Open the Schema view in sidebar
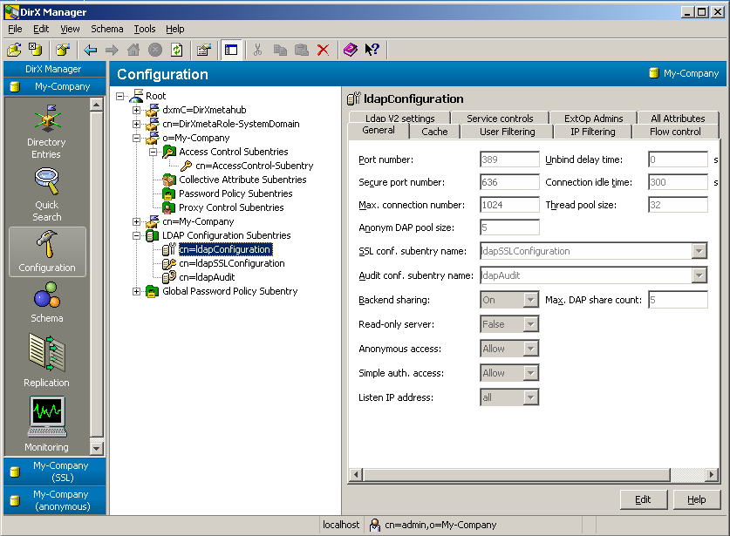This screenshot has height=536, width=730. click(46, 301)
